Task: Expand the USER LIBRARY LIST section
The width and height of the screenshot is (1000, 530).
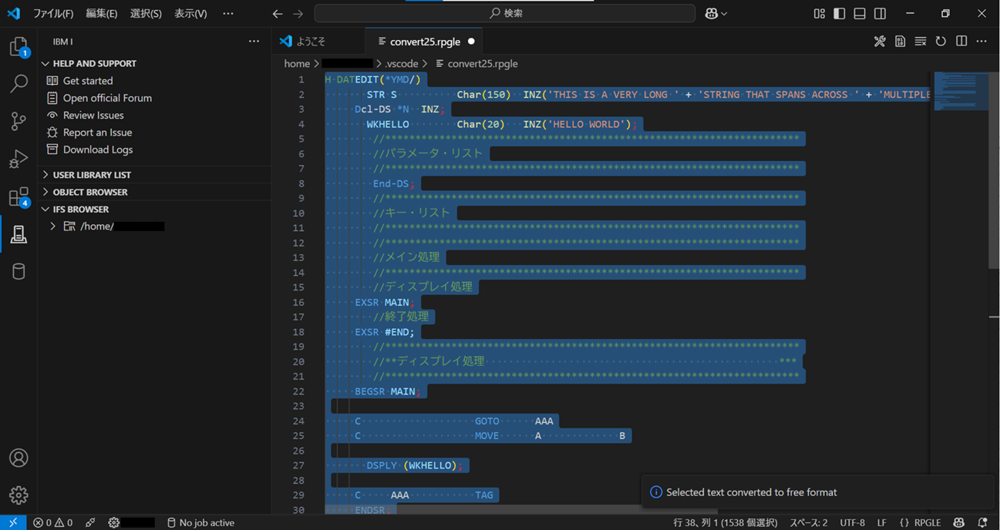Action: click(x=154, y=175)
